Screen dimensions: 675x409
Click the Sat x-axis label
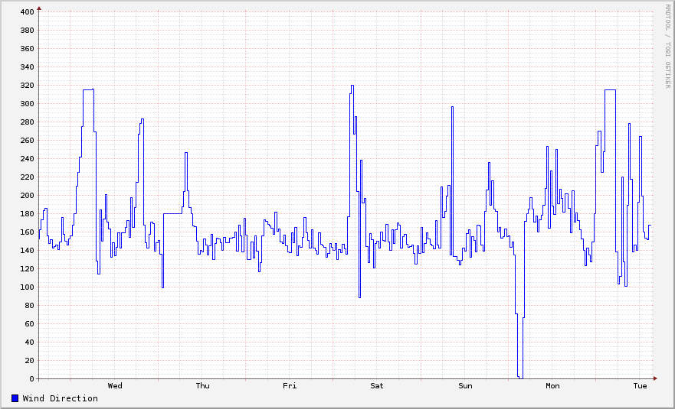pos(377,386)
